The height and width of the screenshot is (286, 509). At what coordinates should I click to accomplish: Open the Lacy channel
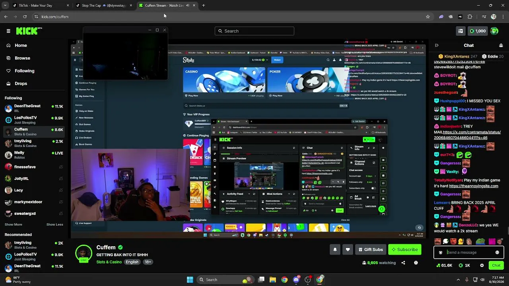34,190
